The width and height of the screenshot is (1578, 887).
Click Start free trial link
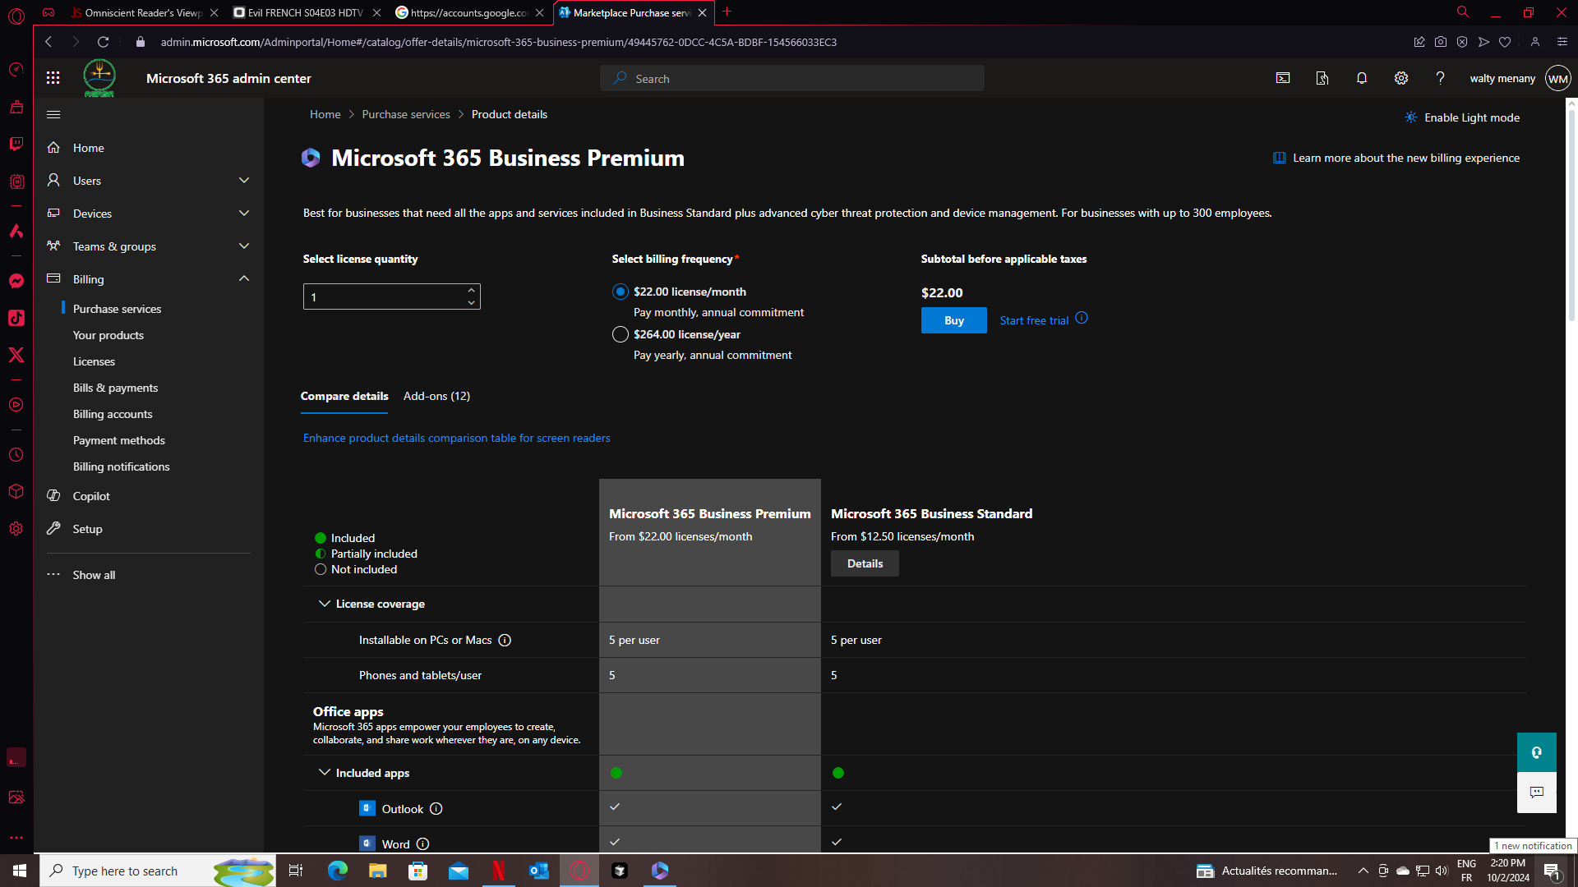(1034, 320)
